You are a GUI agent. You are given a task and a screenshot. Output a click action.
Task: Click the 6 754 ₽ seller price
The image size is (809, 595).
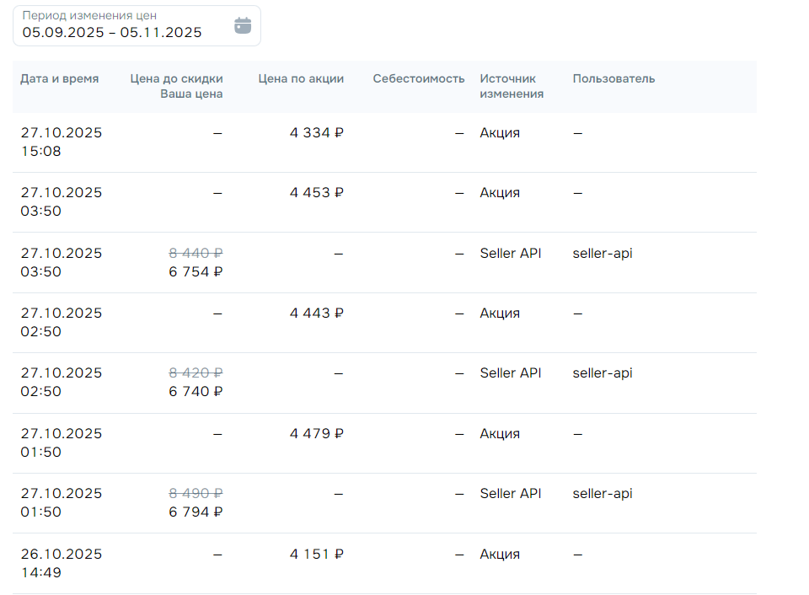(196, 272)
